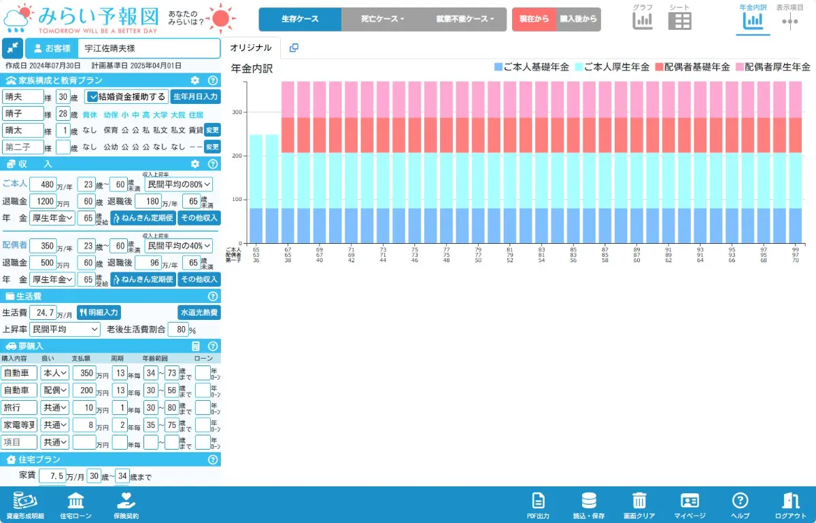Image resolution: width=816 pixels, height=523 pixels.
Task: Click 配偶者 その他収入 button
Action: [199, 279]
